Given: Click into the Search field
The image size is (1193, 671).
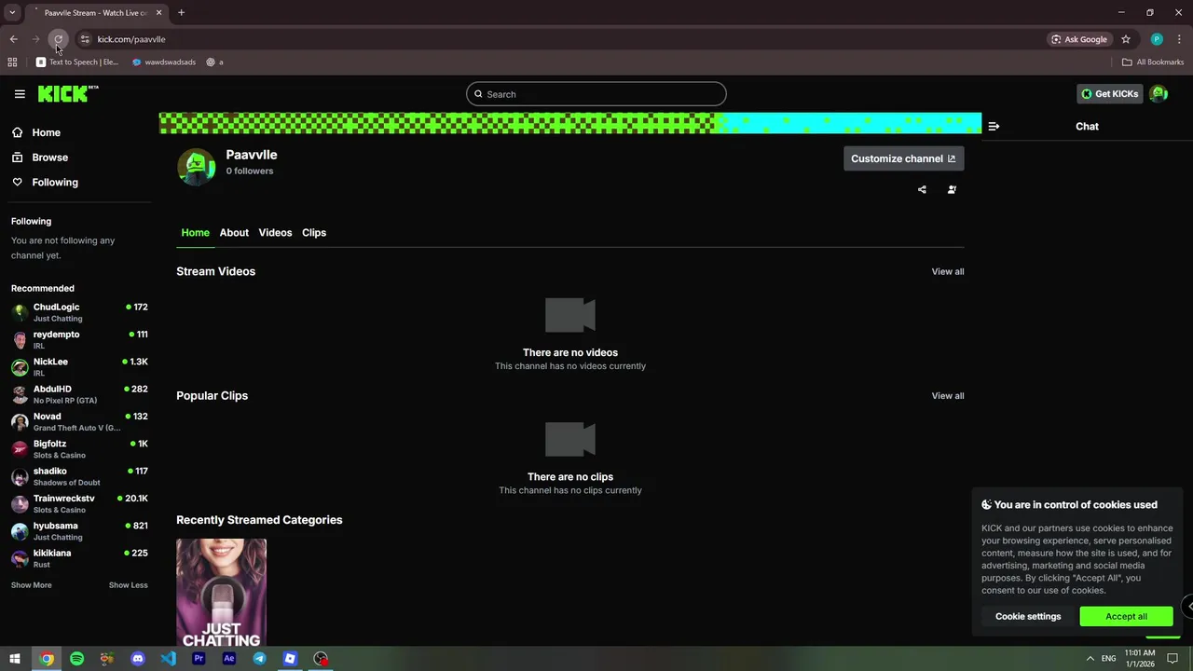Looking at the screenshot, I should [x=596, y=94].
